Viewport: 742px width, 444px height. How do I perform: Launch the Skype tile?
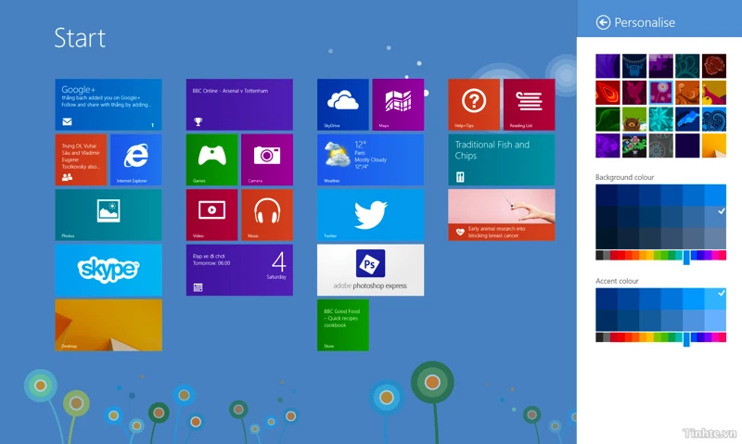pyautogui.click(x=109, y=270)
